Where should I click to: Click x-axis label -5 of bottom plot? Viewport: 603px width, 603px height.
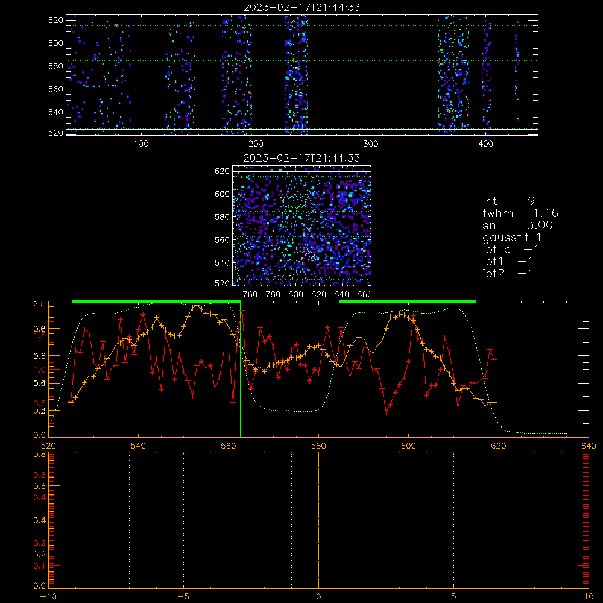coord(184,596)
